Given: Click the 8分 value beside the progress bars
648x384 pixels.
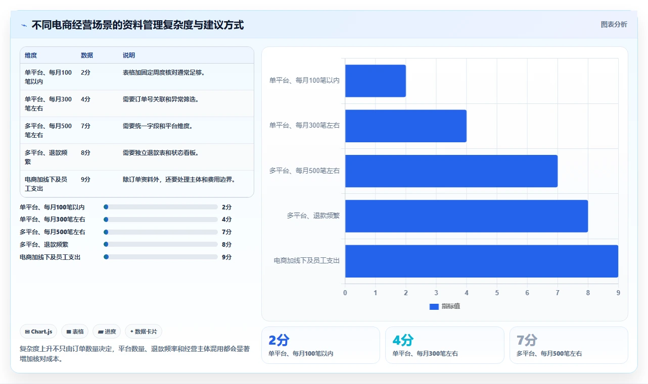Looking at the screenshot, I should pyautogui.click(x=226, y=244).
